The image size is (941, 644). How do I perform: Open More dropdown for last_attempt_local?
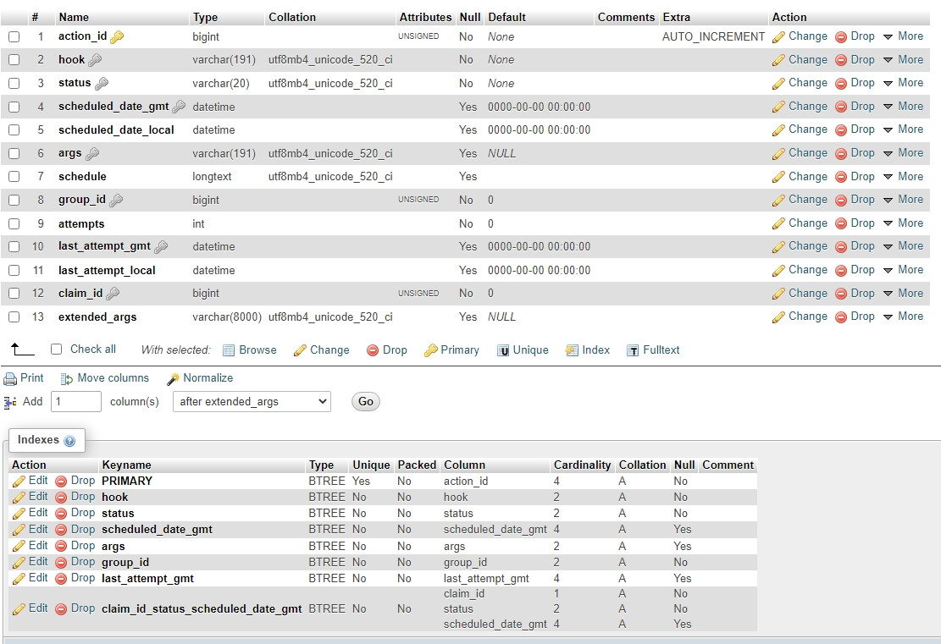pos(904,271)
